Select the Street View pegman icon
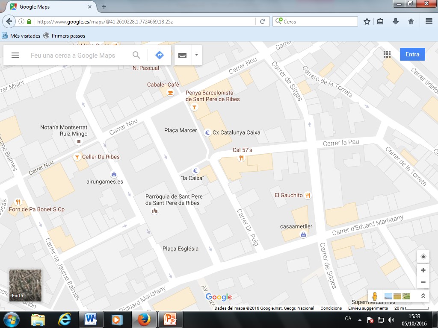 coord(375,296)
